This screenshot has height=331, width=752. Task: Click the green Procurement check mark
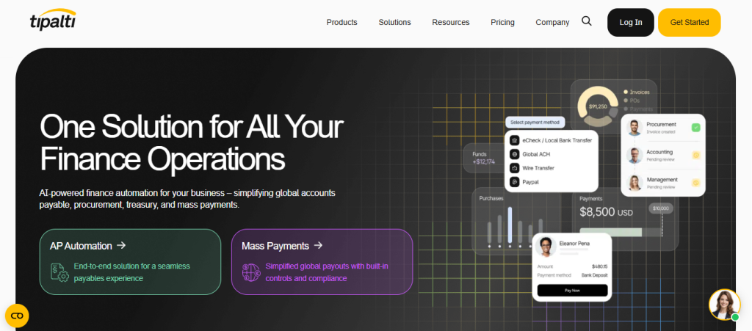point(696,128)
